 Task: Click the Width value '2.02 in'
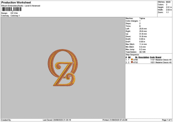click(x=169, y=10)
